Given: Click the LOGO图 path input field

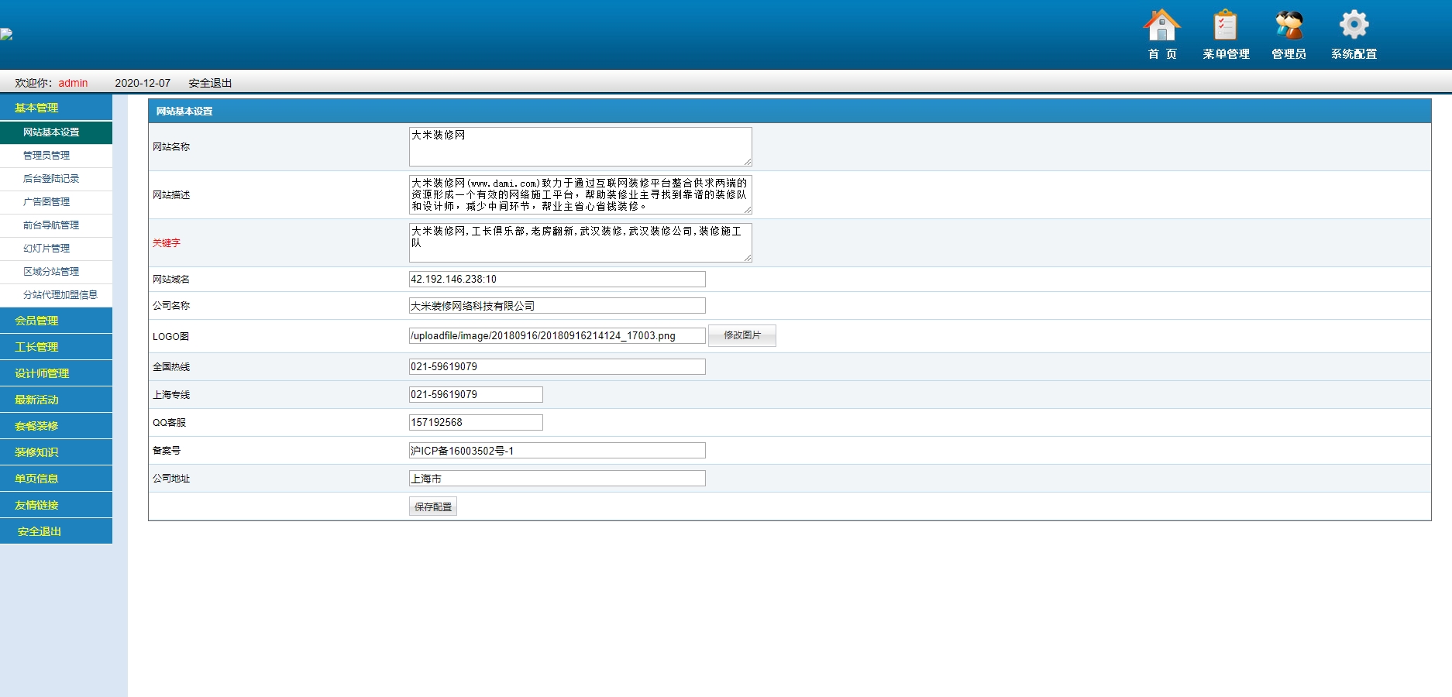Looking at the screenshot, I should [x=557, y=335].
